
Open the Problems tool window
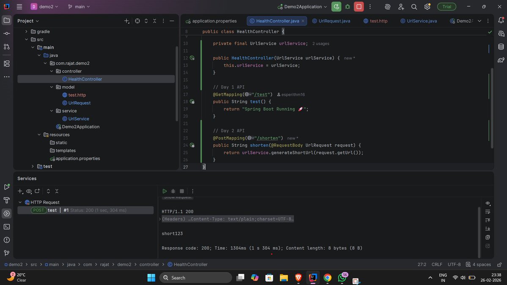pyautogui.click(x=6, y=240)
